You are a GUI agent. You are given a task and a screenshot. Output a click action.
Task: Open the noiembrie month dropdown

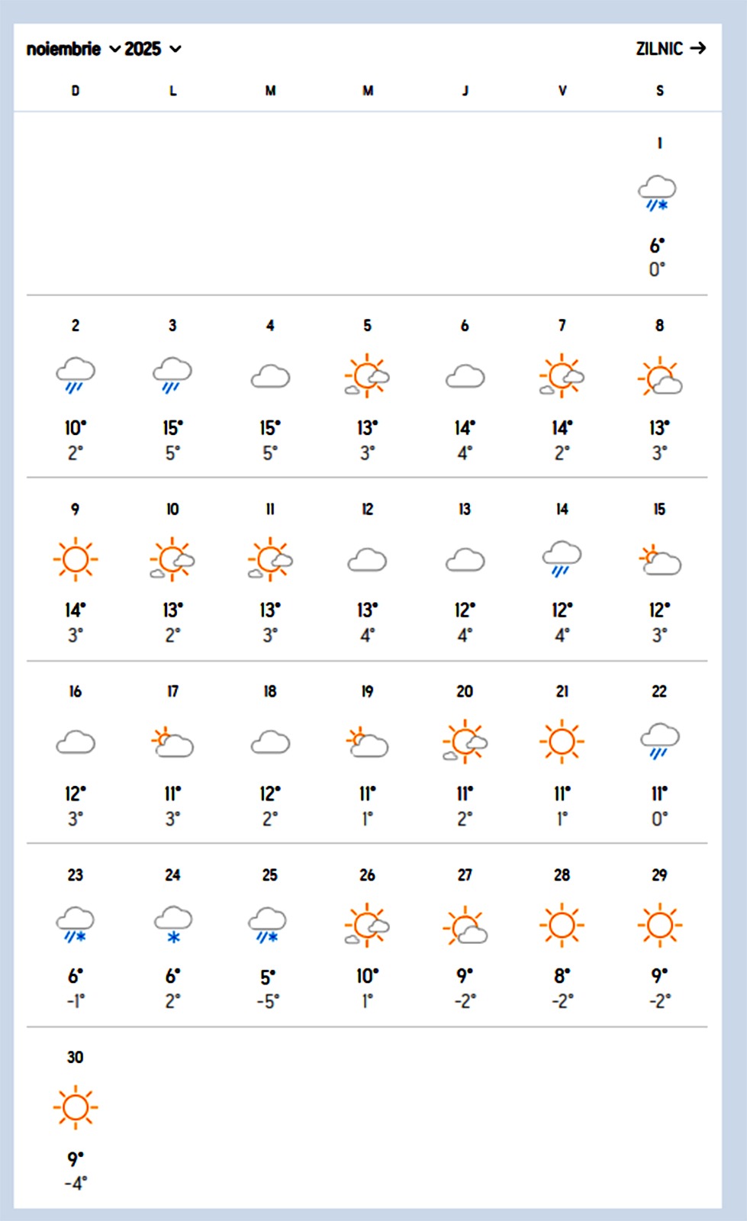[x=73, y=49]
